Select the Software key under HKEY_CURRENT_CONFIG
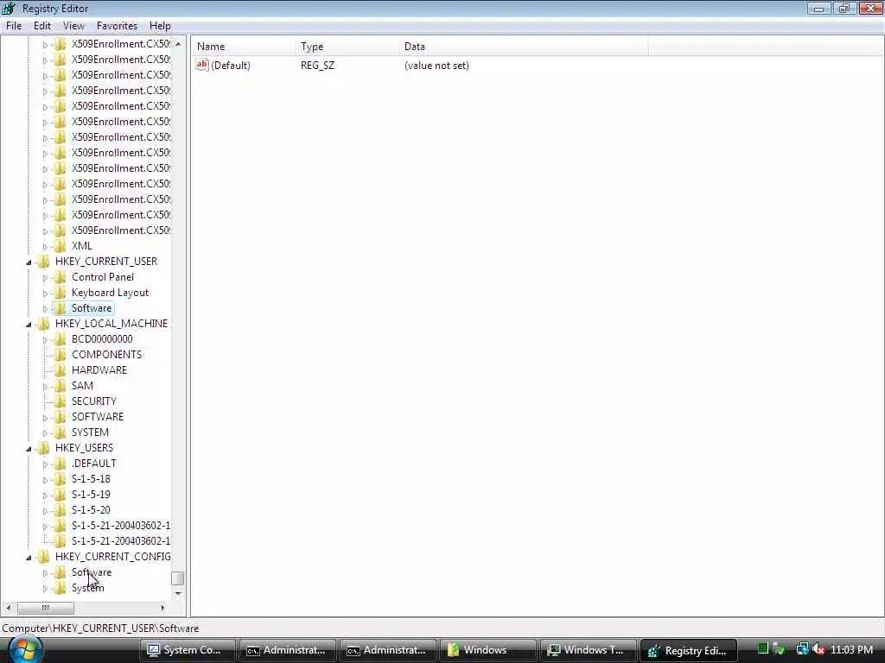The width and height of the screenshot is (885, 663). pyautogui.click(x=92, y=572)
